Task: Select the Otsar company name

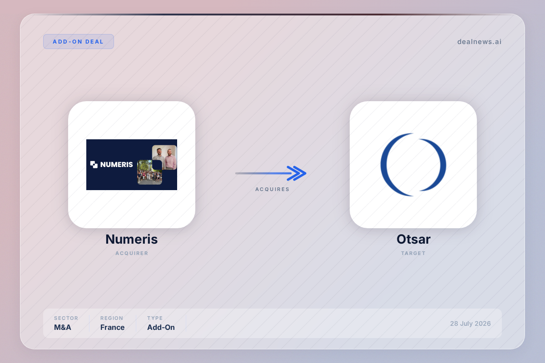Action: (413, 239)
